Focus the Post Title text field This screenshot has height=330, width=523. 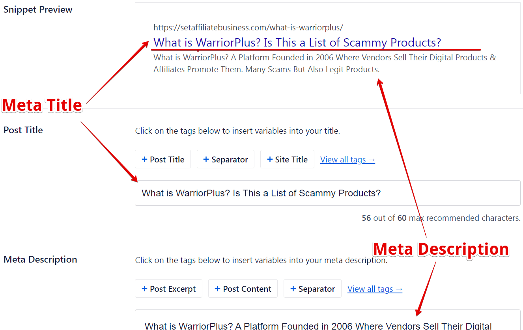(327, 193)
